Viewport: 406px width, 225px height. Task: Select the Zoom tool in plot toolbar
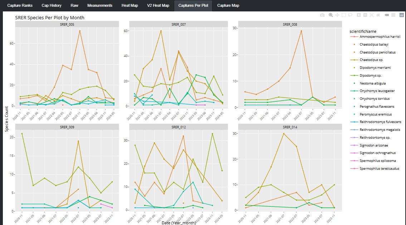click(x=331, y=15)
